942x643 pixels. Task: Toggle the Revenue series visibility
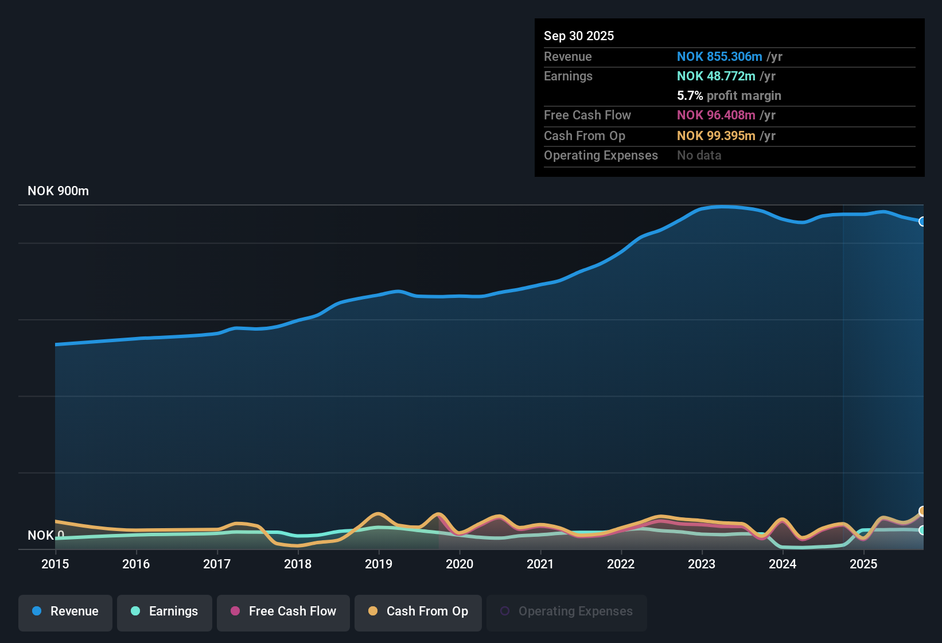(x=65, y=613)
